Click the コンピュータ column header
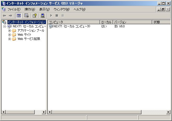 coord(74,22)
